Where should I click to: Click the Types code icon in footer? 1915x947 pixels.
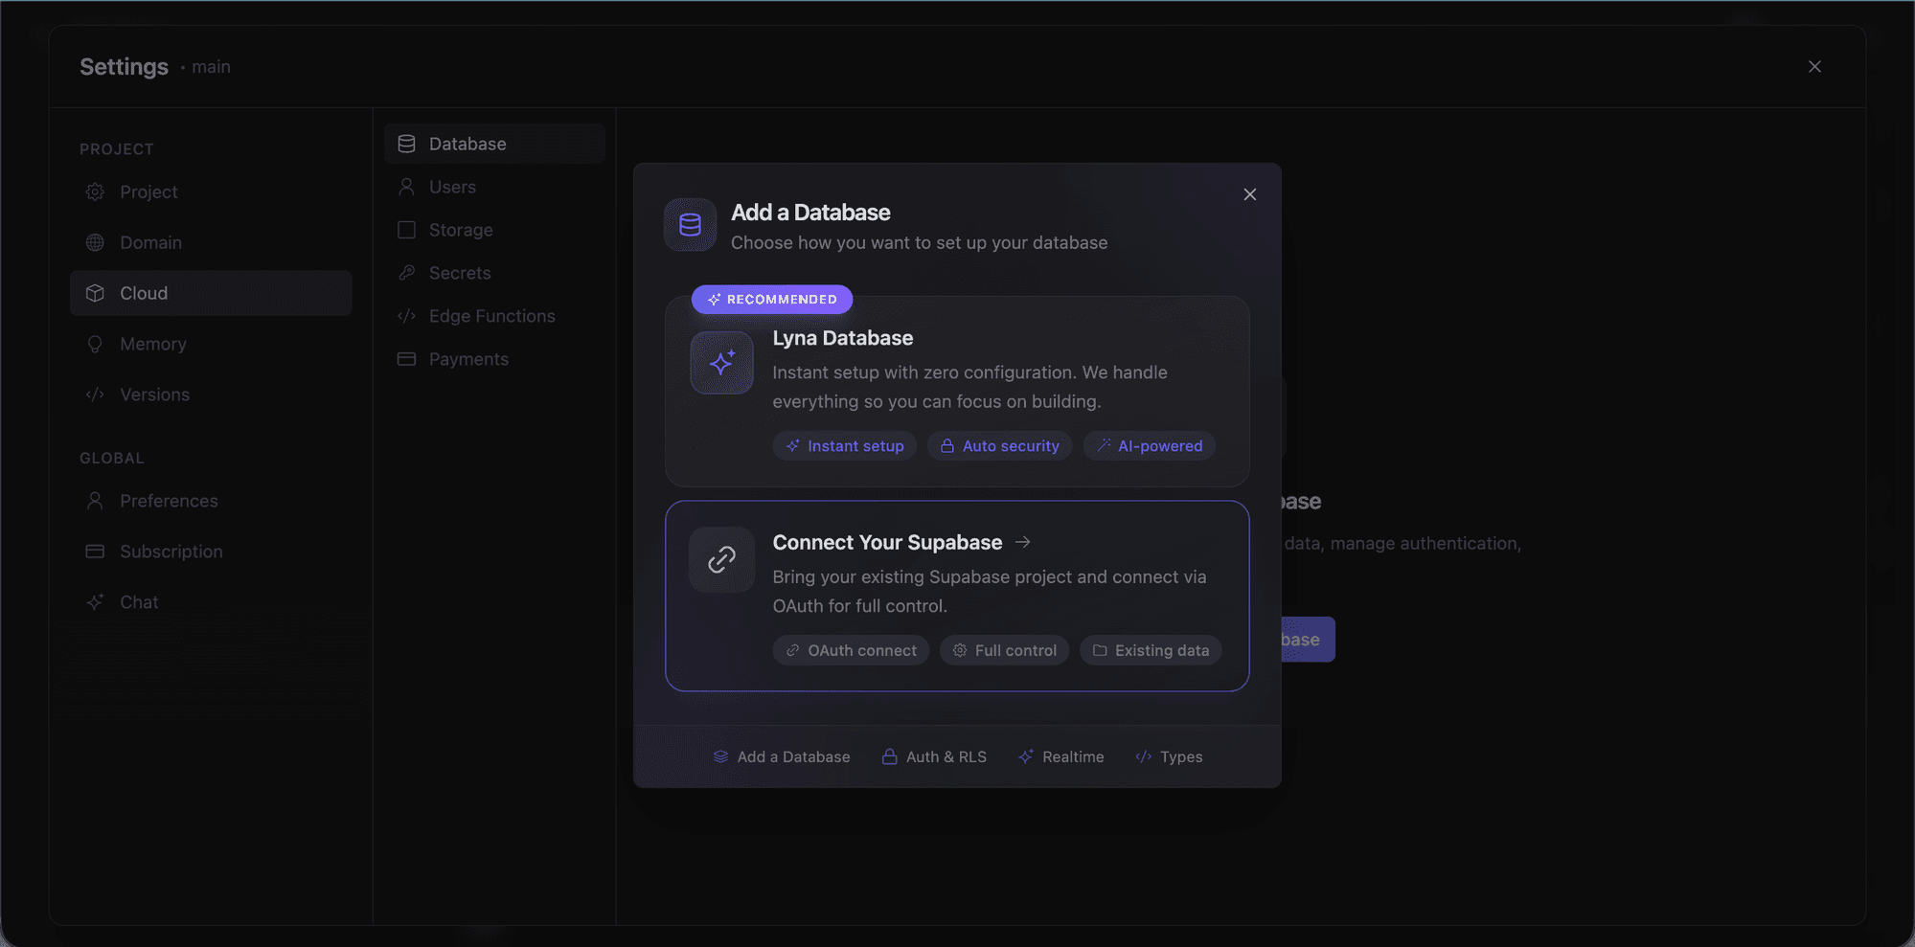(x=1143, y=756)
